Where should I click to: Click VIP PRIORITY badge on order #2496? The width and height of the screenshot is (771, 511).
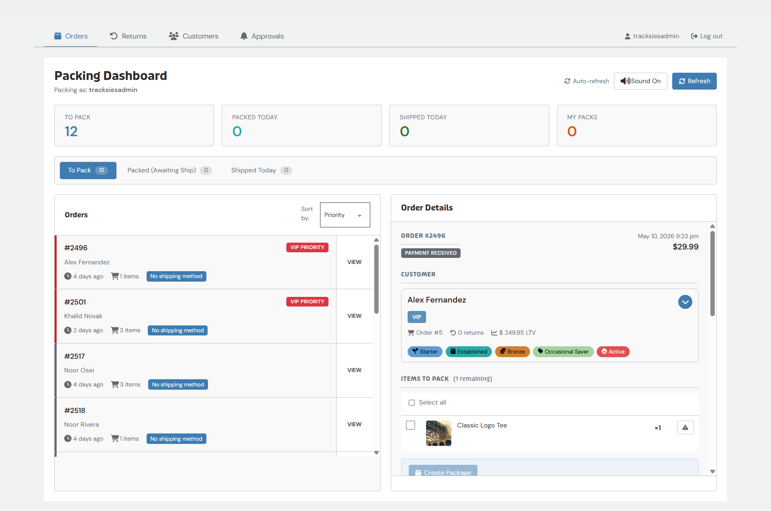(307, 247)
